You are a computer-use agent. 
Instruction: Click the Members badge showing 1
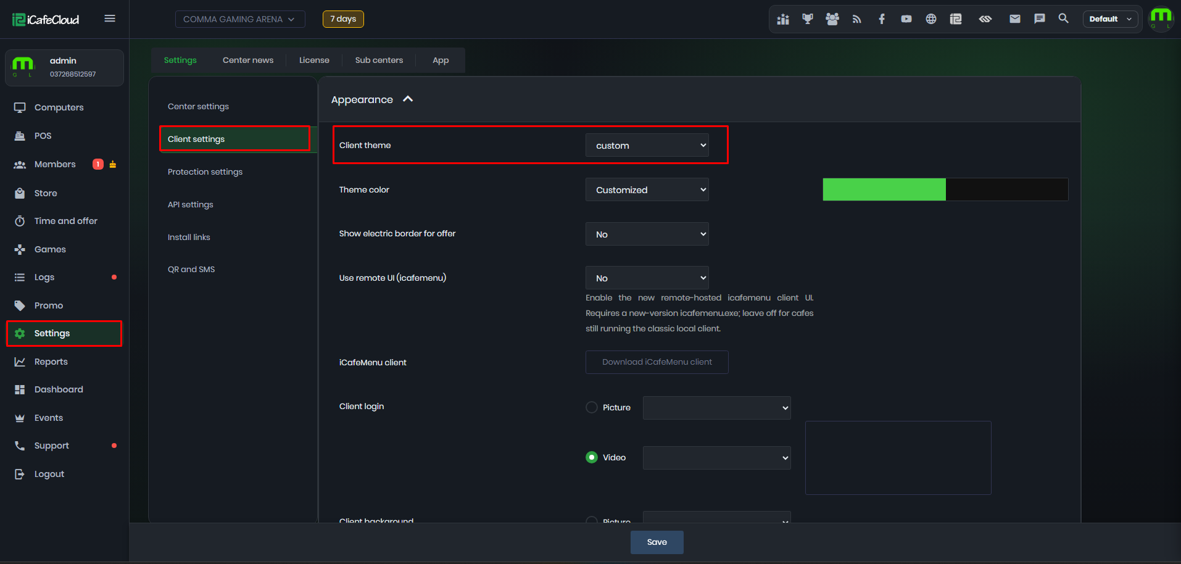pos(97,164)
